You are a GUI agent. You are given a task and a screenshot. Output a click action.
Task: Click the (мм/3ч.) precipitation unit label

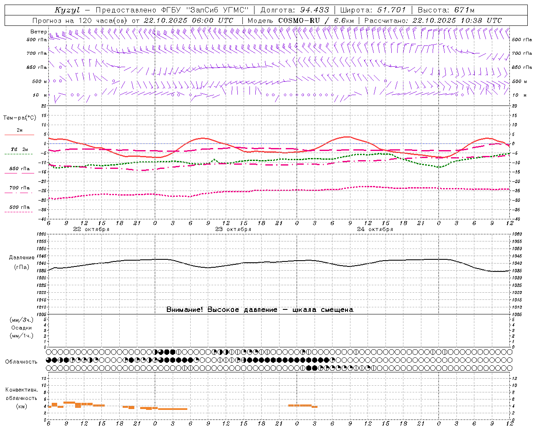(x=22, y=320)
